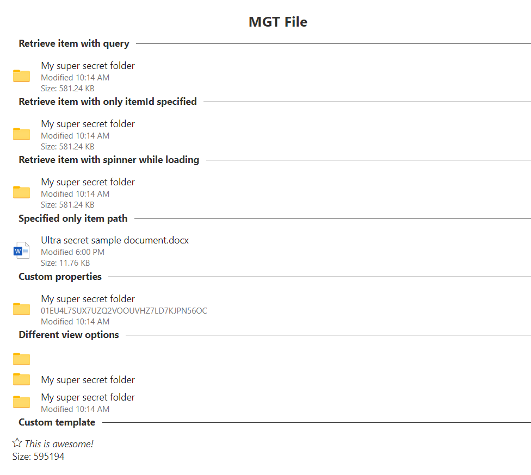Click folder name in the Custom properties section
This screenshot has height=475, width=531.
click(x=88, y=299)
